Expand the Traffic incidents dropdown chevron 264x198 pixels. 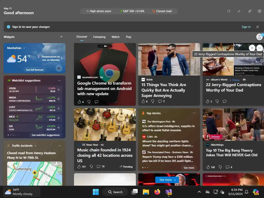pyautogui.click(x=36, y=146)
